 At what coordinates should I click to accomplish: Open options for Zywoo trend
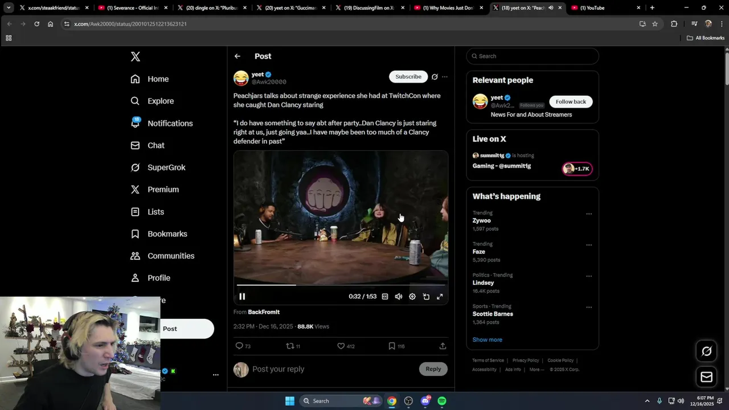click(589, 214)
